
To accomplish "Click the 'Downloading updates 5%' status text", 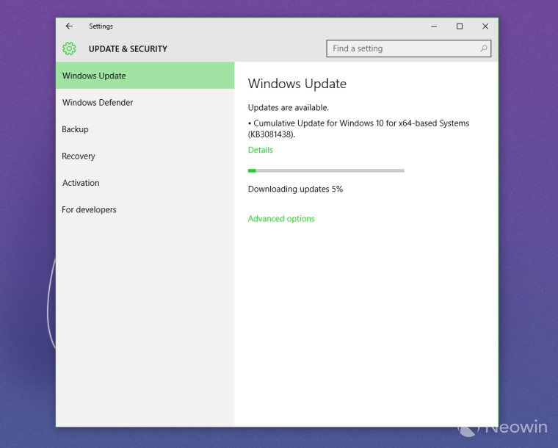I will [x=295, y=189].
